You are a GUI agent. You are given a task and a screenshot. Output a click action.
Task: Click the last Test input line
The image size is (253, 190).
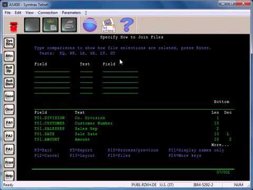[x=86, y=92]
